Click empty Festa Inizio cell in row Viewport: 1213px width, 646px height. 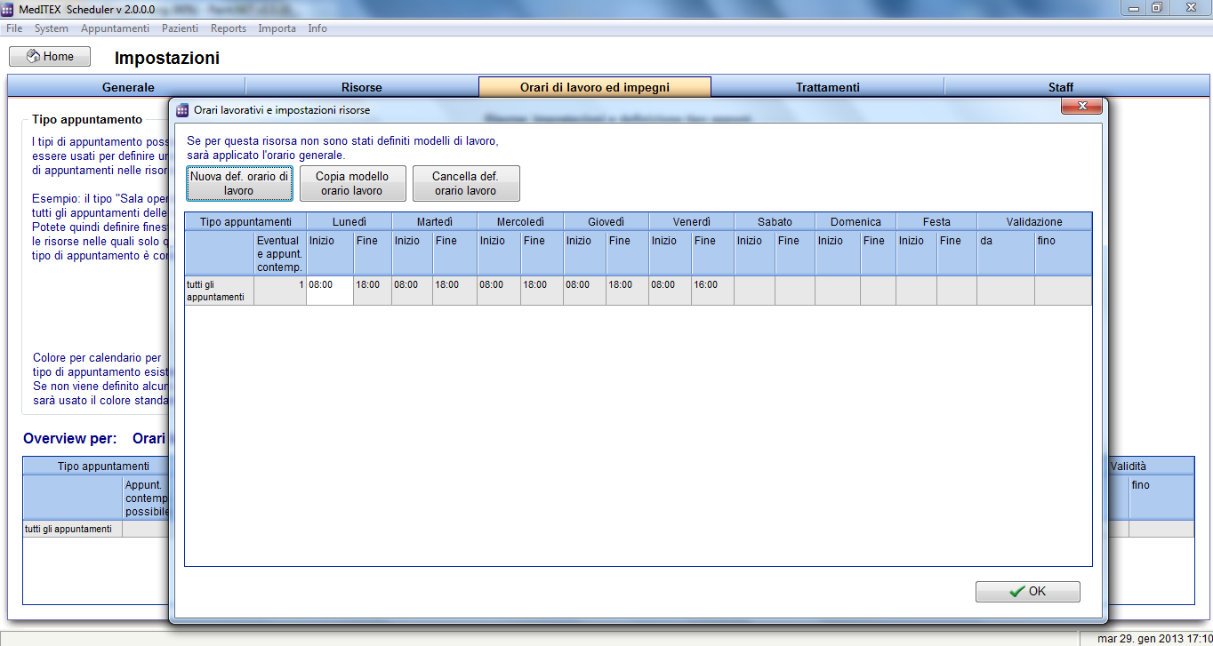click(x=916, y=291)
